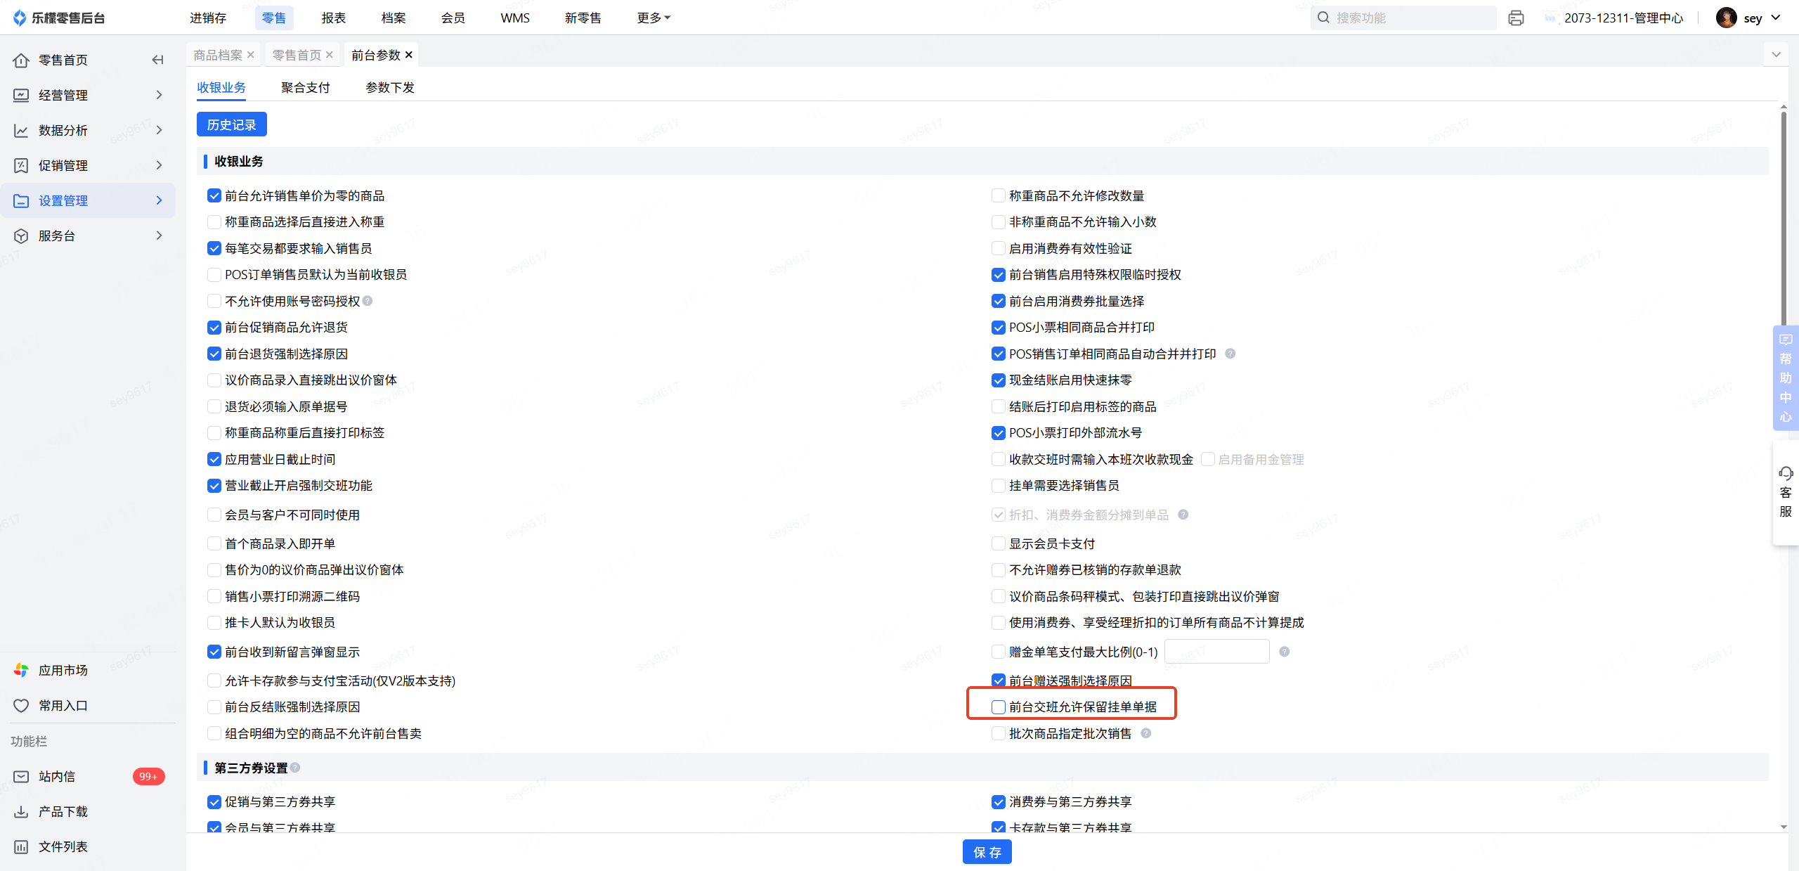
Task: Click help icon next to 批次商品指定批次销售
Action: pos(1145,733)
